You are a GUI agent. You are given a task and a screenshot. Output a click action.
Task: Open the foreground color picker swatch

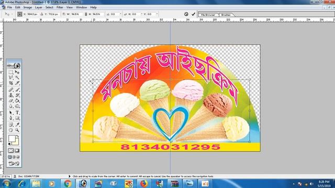12,138
